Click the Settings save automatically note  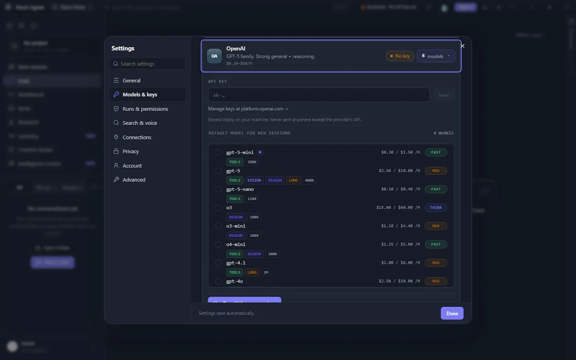226,313
